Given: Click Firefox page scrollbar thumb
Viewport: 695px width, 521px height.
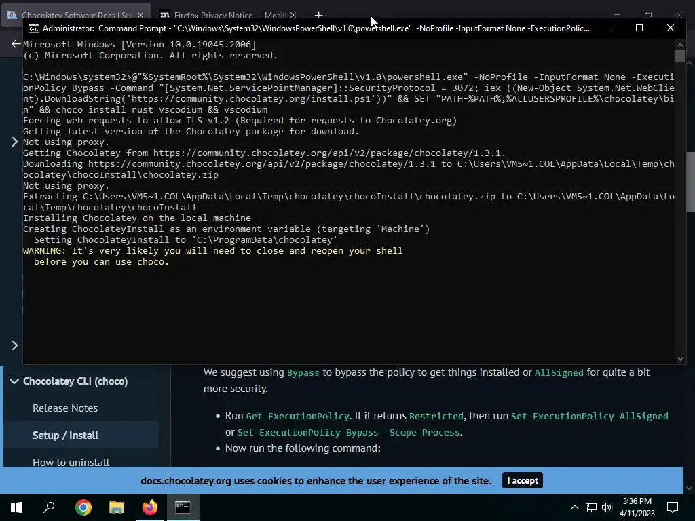Looking at the screenshot, I should point(690,182).
